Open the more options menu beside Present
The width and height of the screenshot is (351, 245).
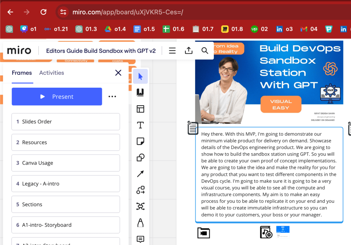pos(112,97)
